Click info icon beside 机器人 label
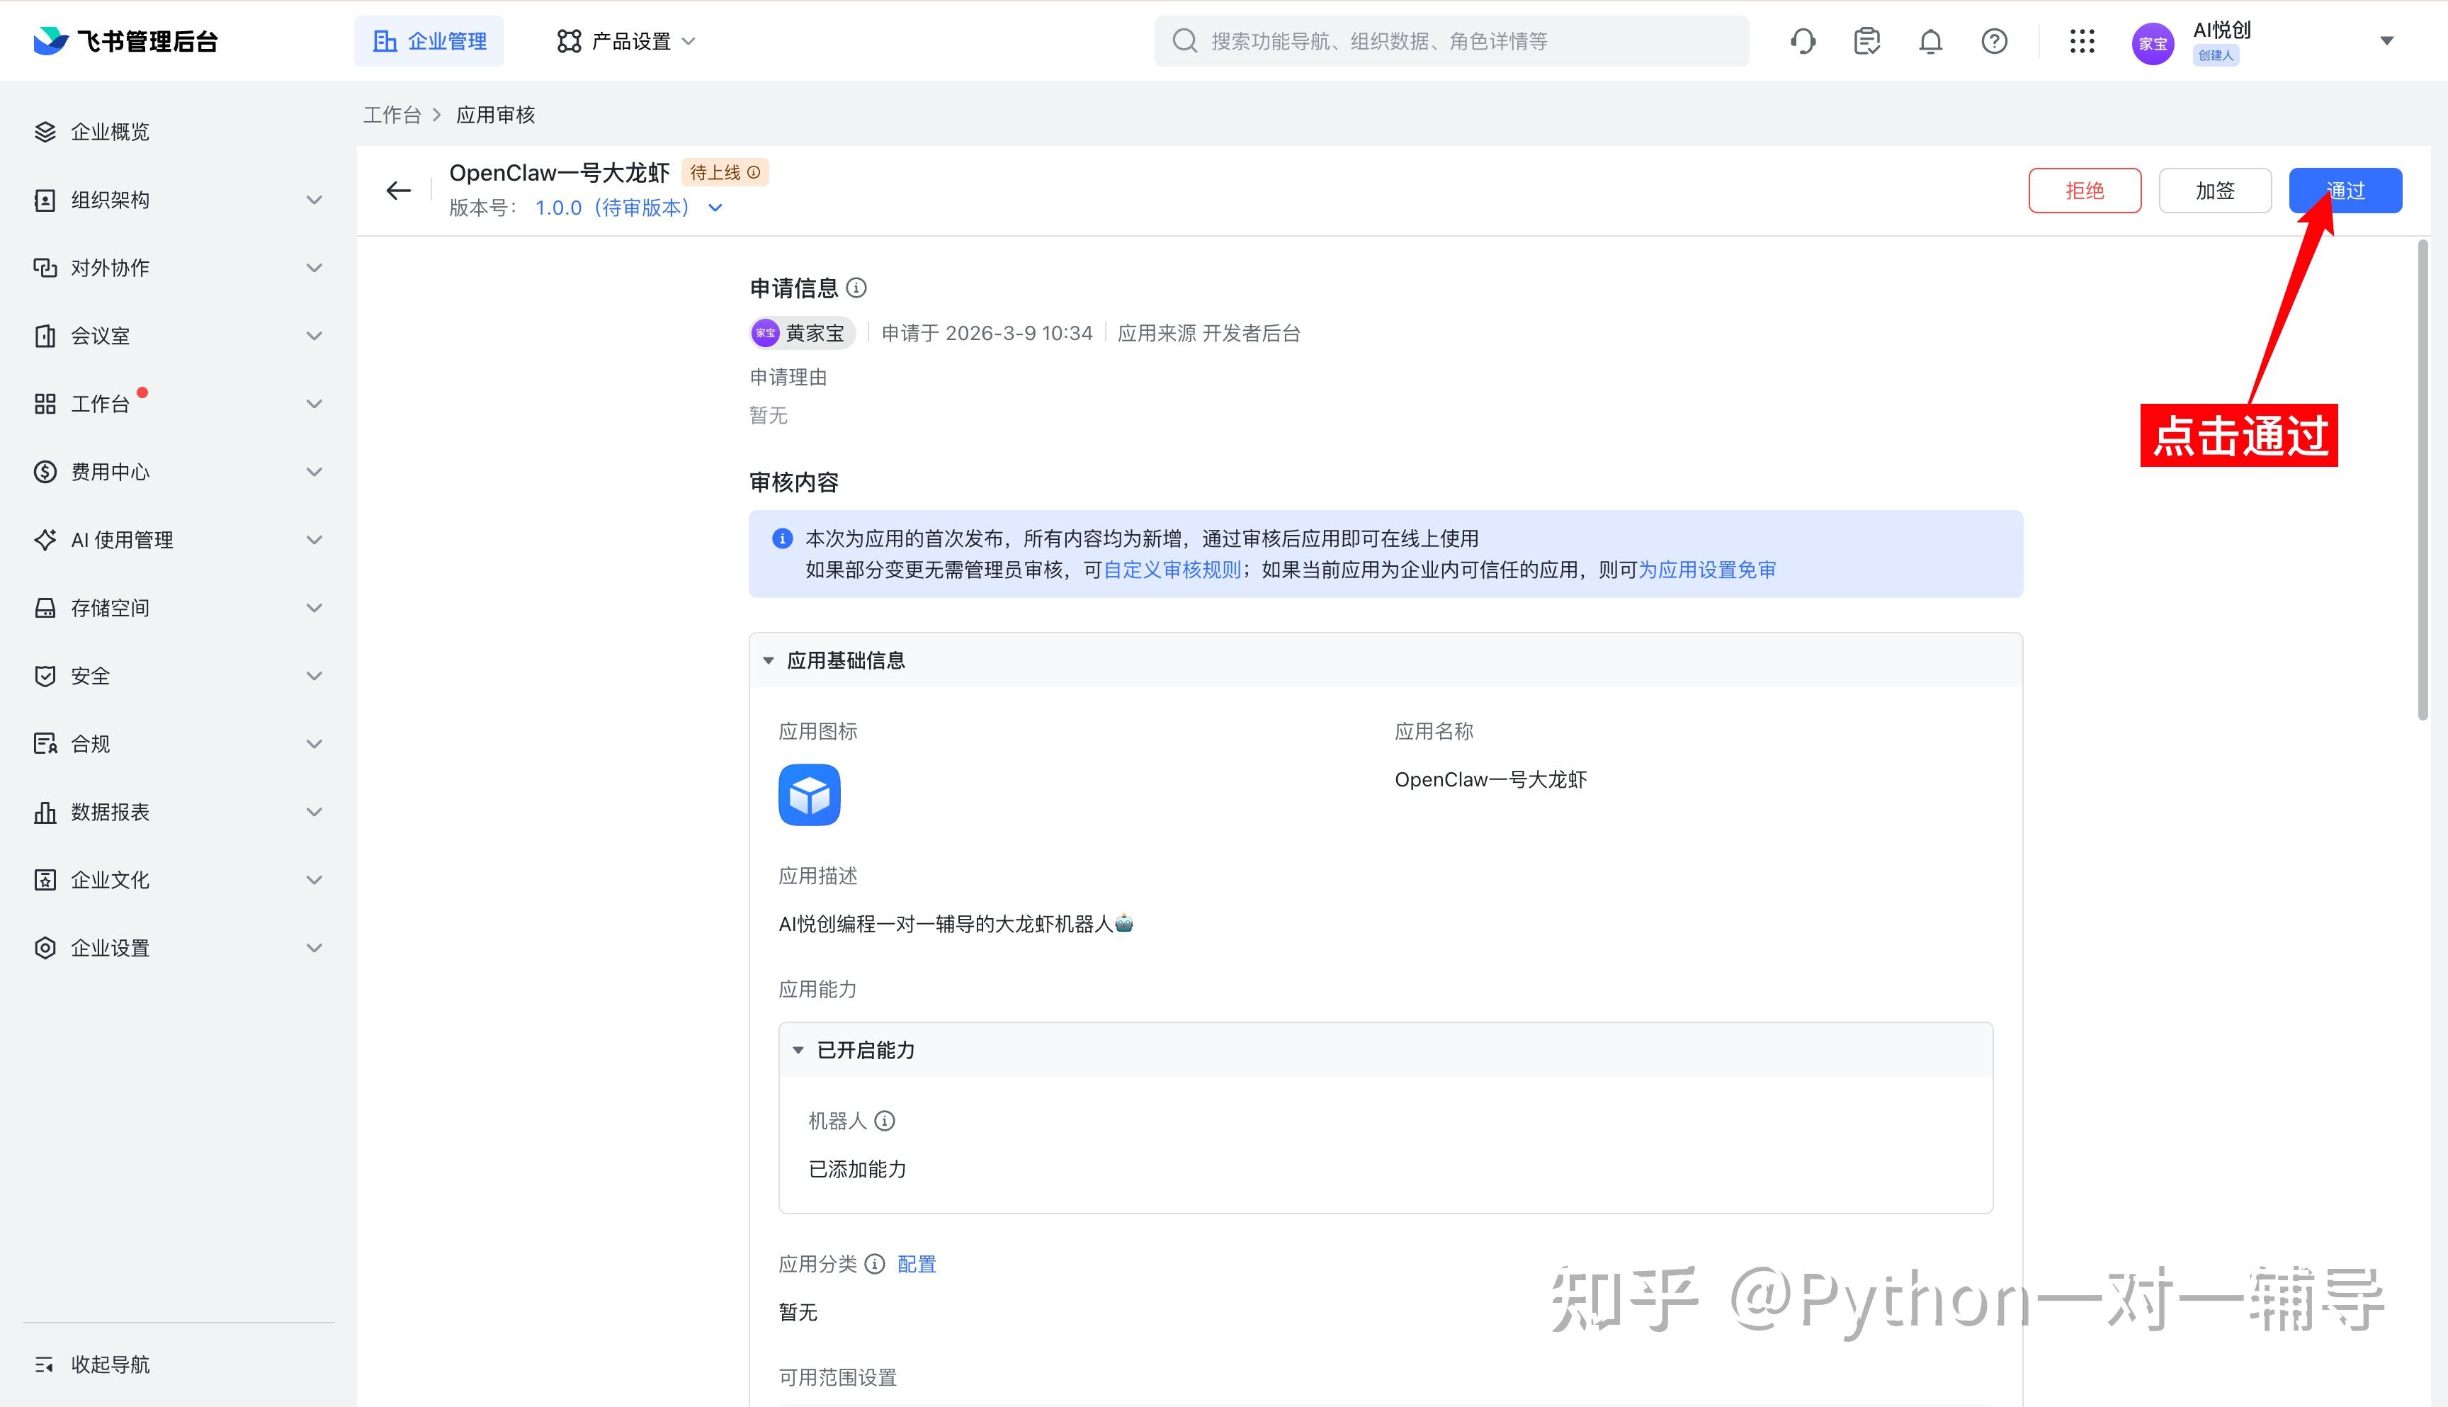This screenshot has width=2448, height=1407. point(884,1121)
